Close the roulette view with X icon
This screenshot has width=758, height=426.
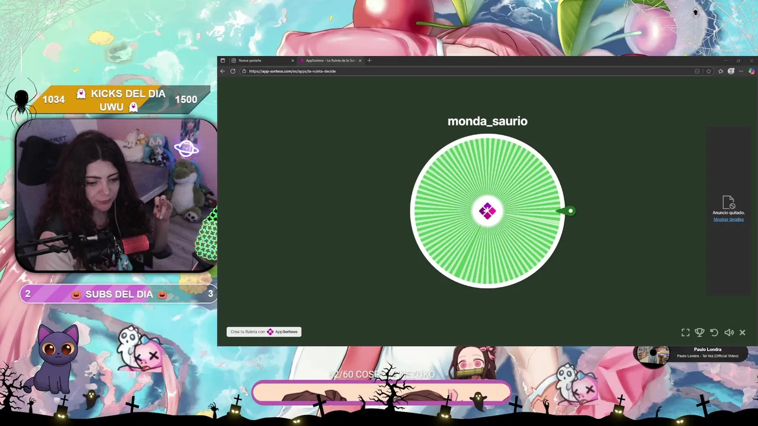[743, 333]
